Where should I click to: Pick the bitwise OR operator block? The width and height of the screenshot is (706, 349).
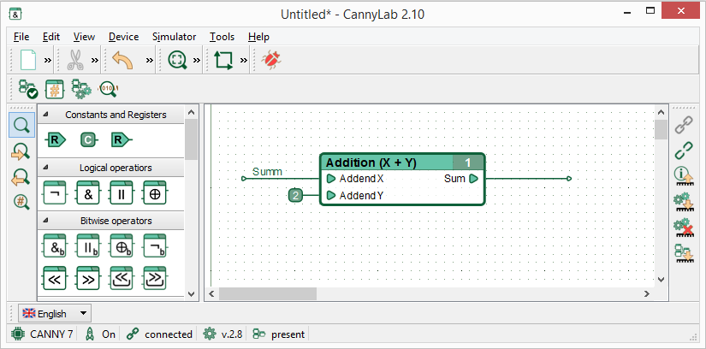[x=88, y=245]
